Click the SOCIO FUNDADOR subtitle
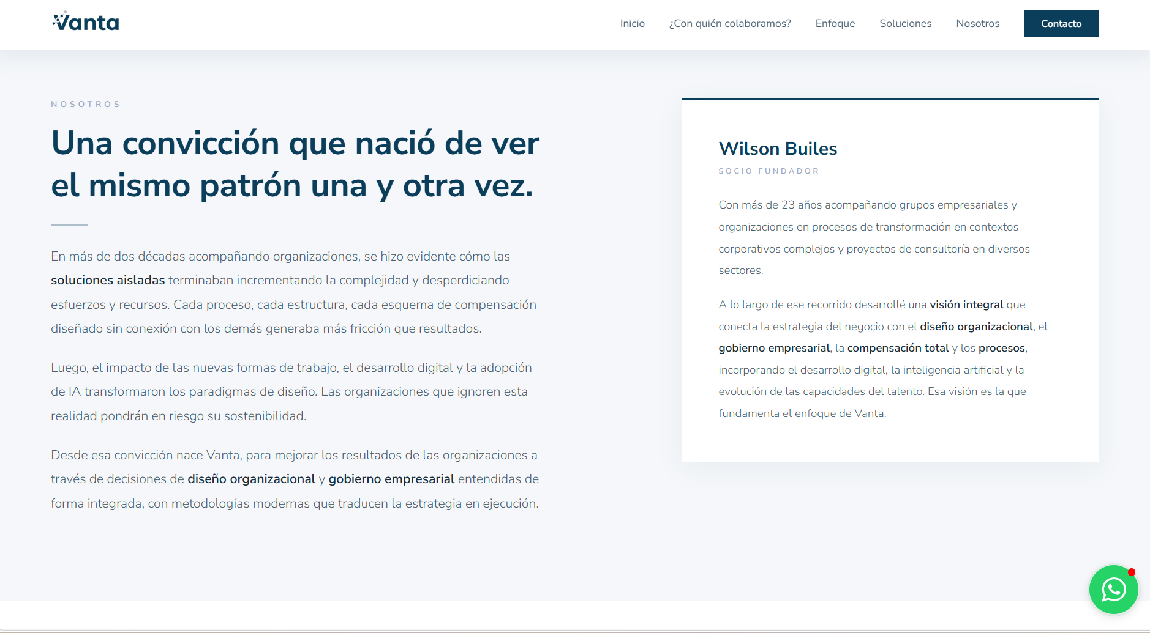This screenshot has width=1150, height=633. 769,171
